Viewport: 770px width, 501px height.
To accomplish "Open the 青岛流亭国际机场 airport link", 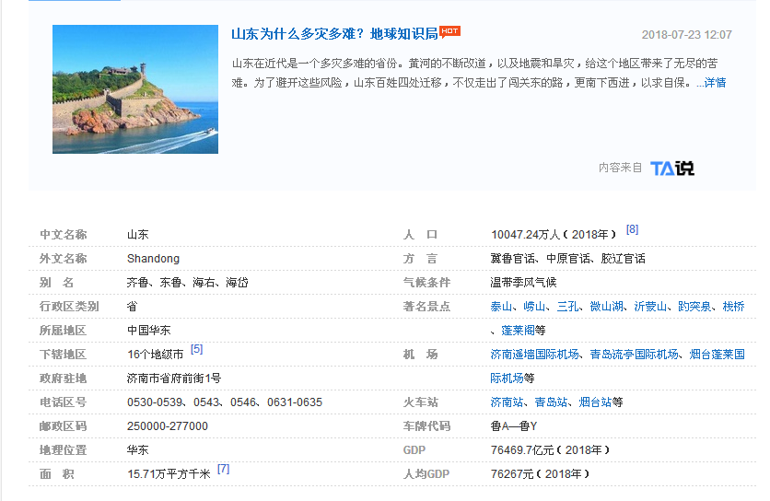I will pos(635,355).
